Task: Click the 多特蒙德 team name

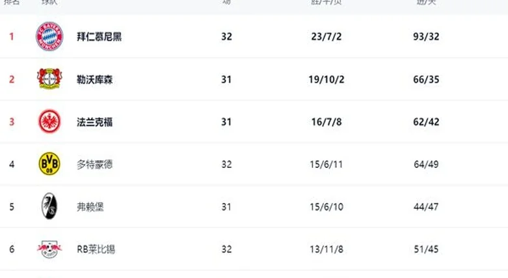Action: tap(94, 165)
